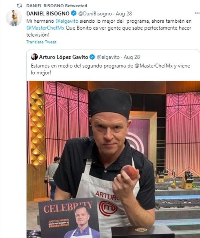Open the Arturo López Gavito name in quoted tweet
This screenshot has height=238, width=200.
point(64,57)
